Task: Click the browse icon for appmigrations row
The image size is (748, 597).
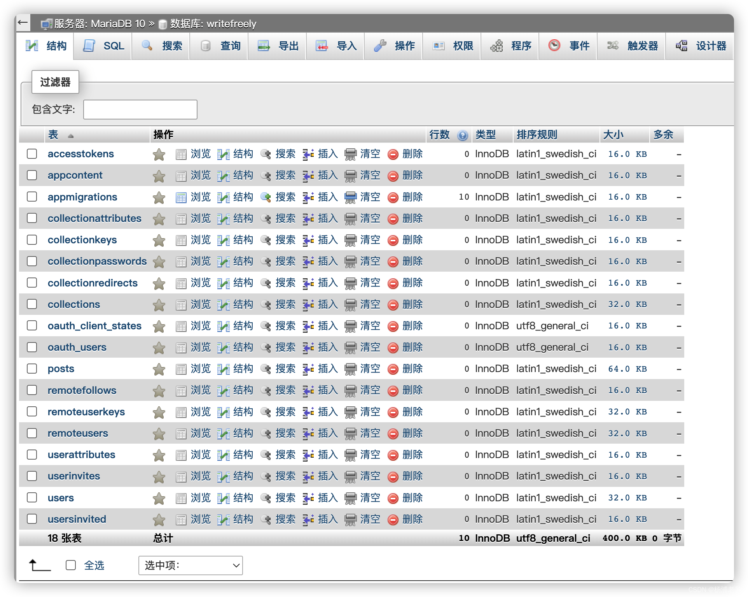Action: coord(181,197)
